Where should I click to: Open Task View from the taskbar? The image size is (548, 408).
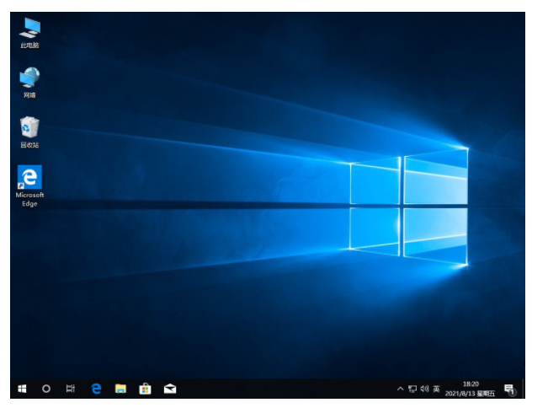(x=72, y=389)
